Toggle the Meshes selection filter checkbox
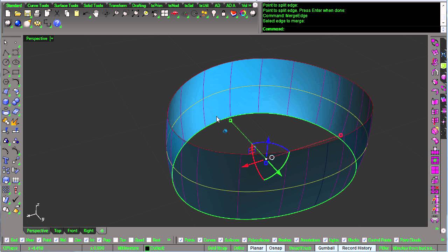 point(275,240)
